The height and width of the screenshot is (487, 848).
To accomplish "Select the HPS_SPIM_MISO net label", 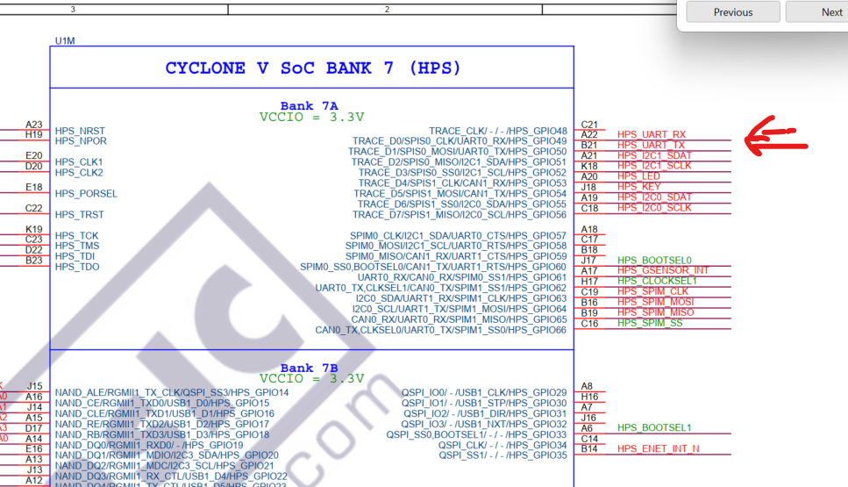I will point(655,312).
